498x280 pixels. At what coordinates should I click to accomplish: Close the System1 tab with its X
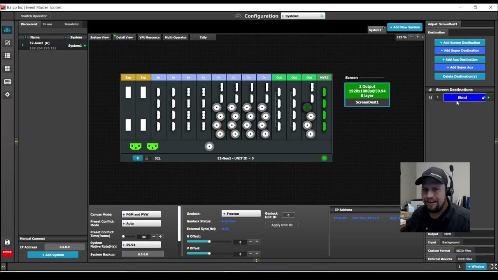pos(384,28)
